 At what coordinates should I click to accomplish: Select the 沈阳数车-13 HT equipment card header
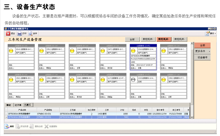[143, 46]
